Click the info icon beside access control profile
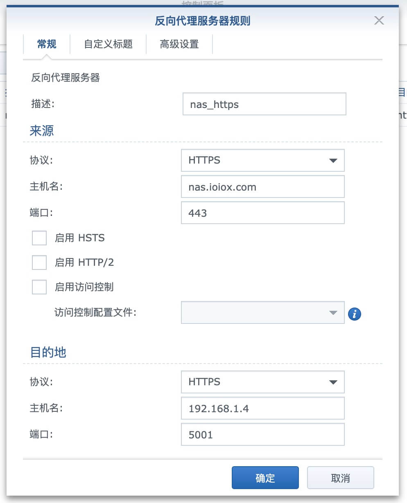 coord(354,314)
